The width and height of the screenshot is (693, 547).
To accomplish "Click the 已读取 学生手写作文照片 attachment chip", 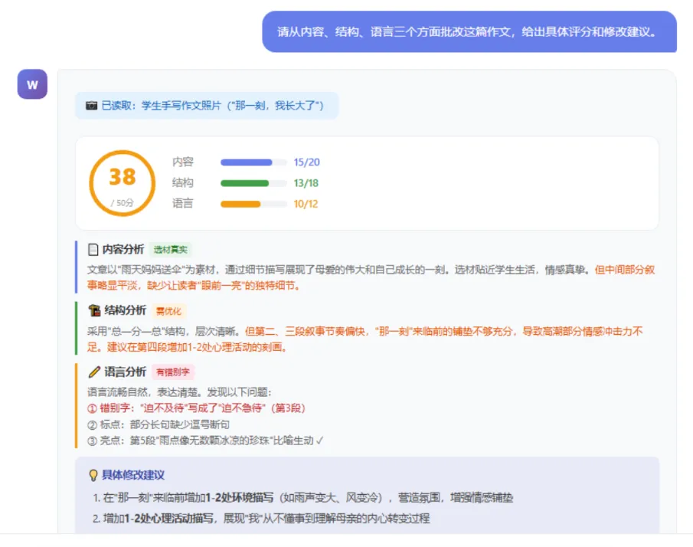I will click(x=207, y=106).
